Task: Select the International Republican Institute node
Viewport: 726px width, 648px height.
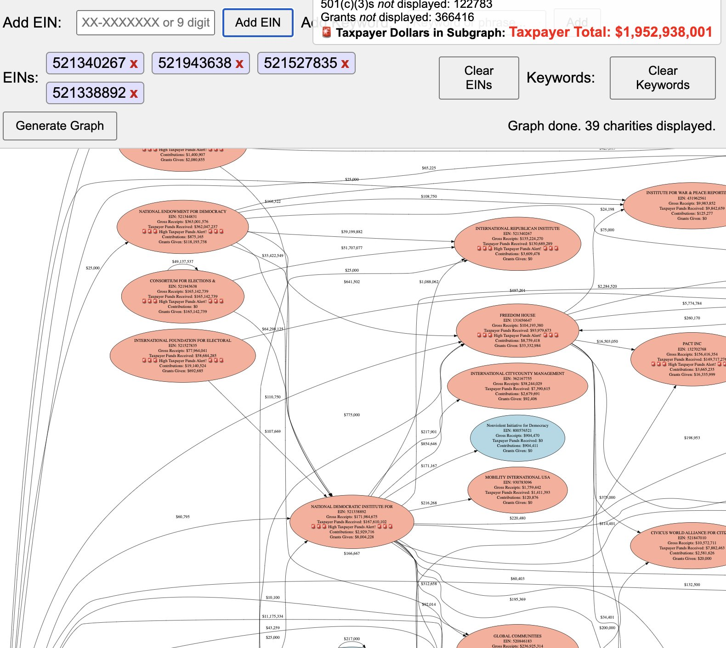Action: 517,243
